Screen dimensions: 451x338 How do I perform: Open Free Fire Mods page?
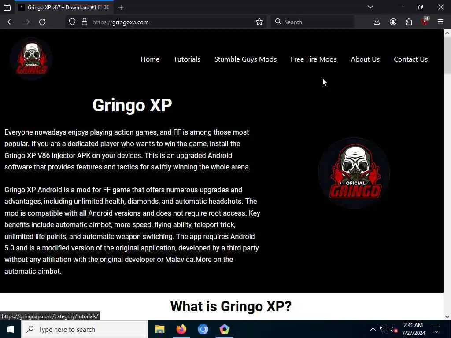(x=314, y=59)
